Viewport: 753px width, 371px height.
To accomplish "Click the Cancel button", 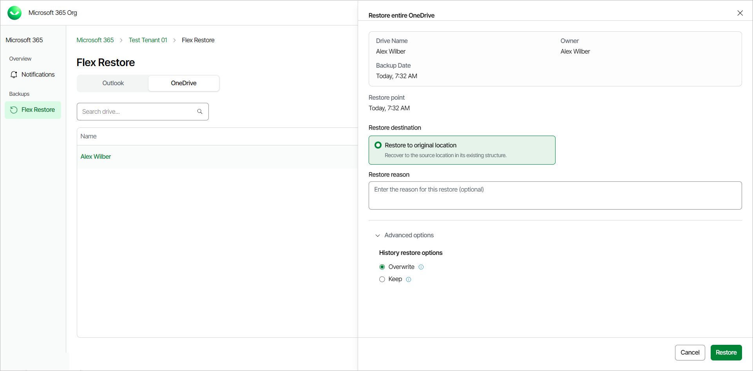I will [x=690, y=353].
